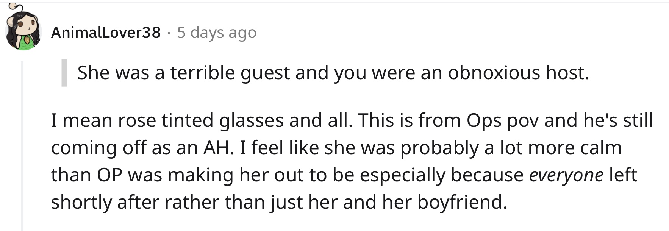Click the italicized word 'everyone'

[x=566, y=175]
